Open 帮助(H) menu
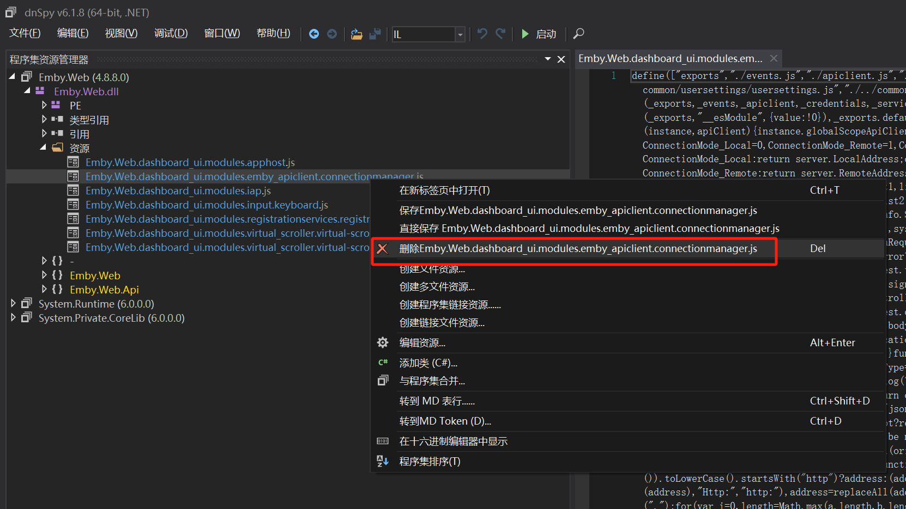Screen dimensions: 906x509 273,33
